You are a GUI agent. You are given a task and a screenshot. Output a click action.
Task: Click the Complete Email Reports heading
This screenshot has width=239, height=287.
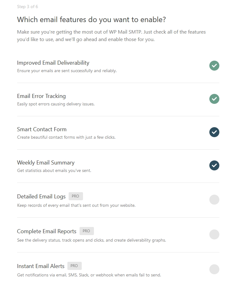pos(47,231)
